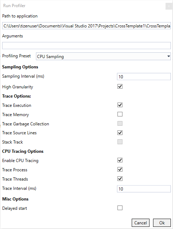Click the Trace Garbage Collection checkbox

pos(120,124)
